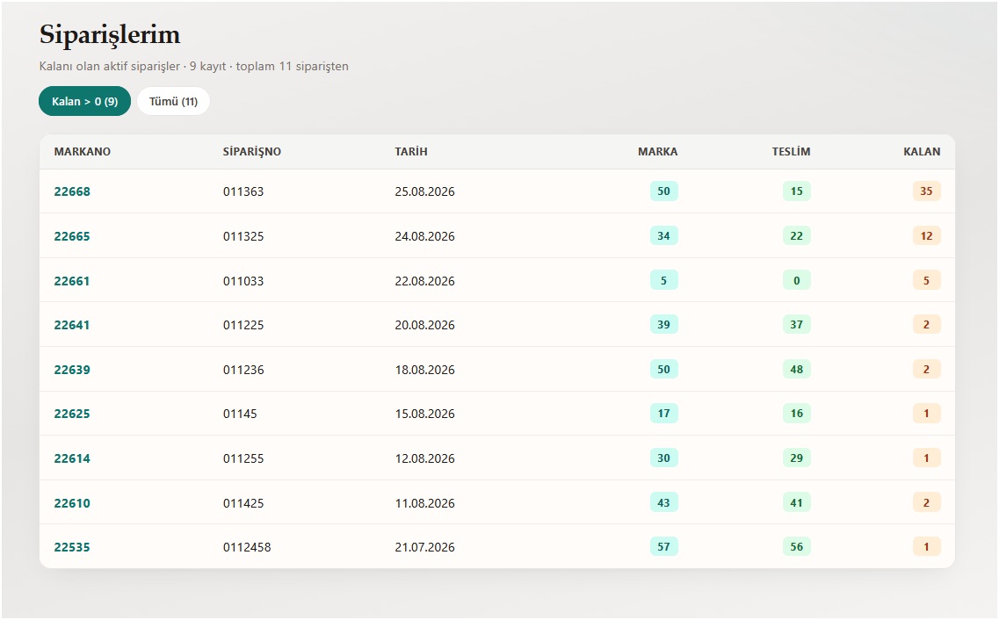Click date 11.08.2026
The width and height of the screenshot is (999, 620).
point(425,503)
